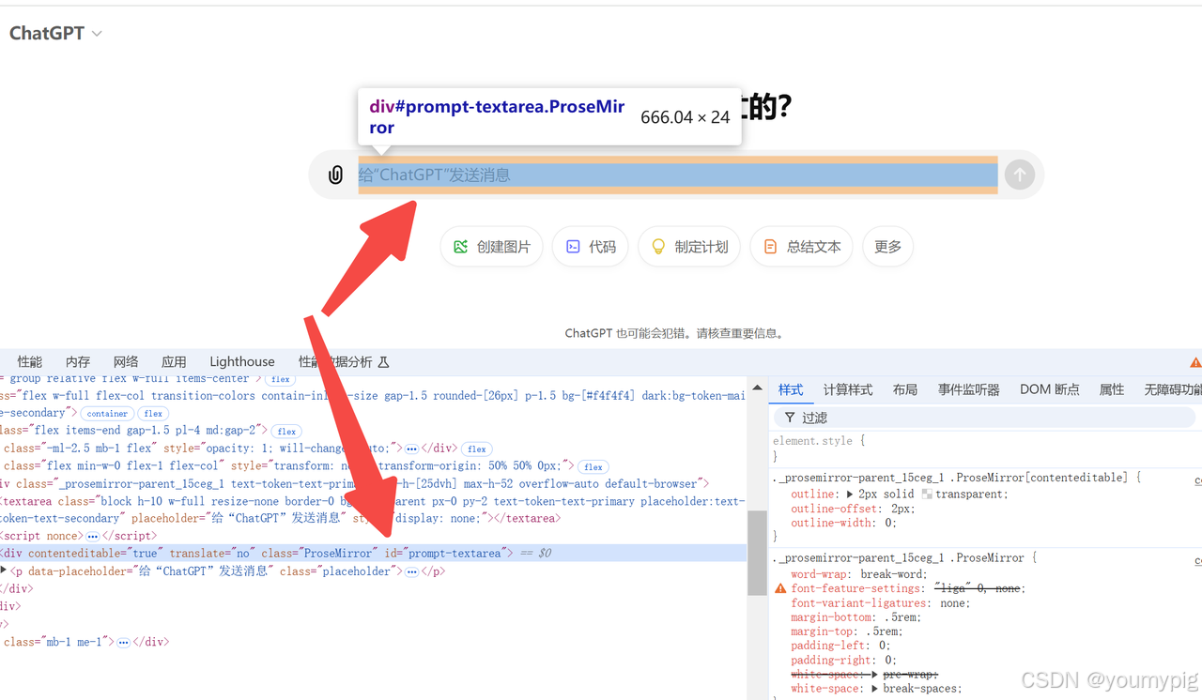Switch to the 应用 DevTools tab
Screen dimensions: 1202x700
(174, 362)
